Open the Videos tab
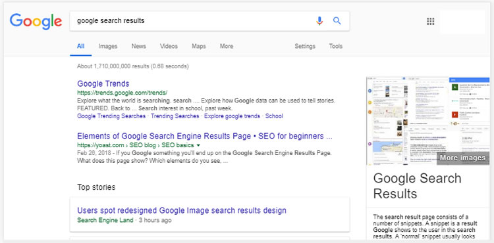The width and height of the screenshot is (494, 243). tap(169, 46)
